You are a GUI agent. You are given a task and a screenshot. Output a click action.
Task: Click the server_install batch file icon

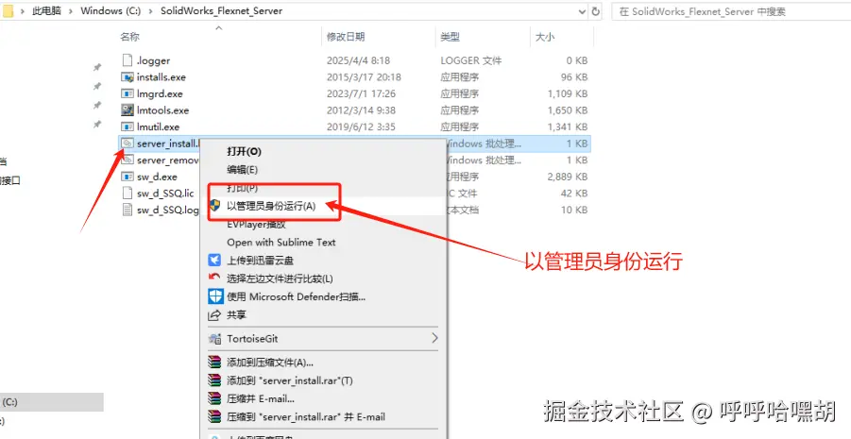(x=127, y=144)
